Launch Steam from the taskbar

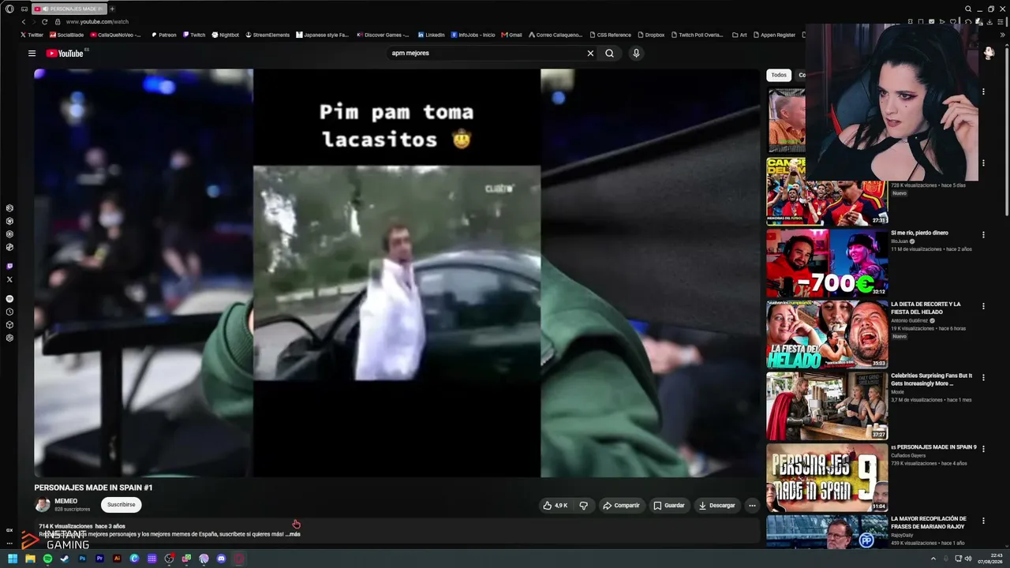(x=65, y=559)
